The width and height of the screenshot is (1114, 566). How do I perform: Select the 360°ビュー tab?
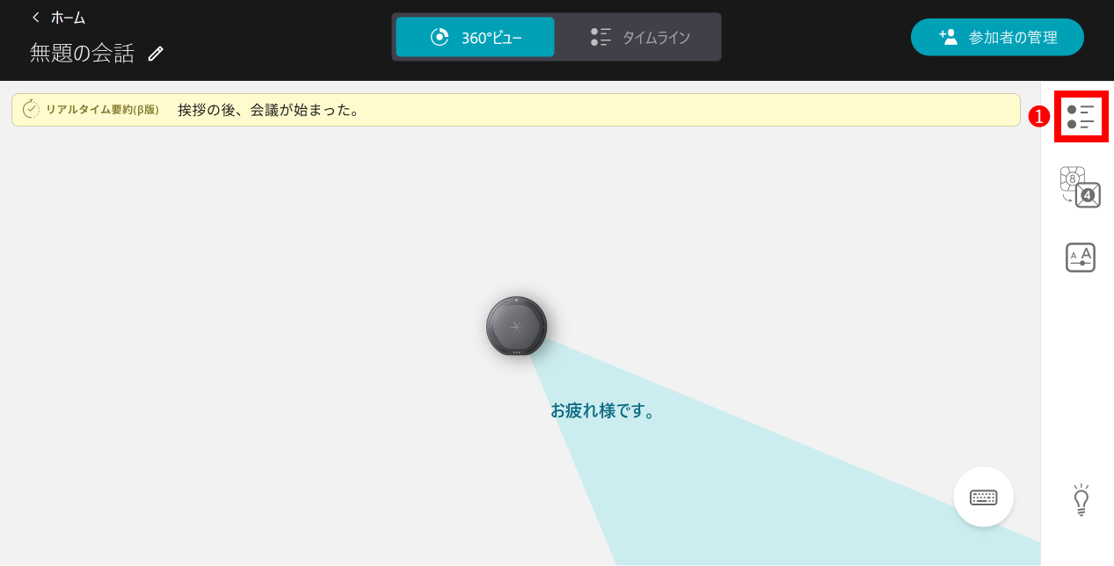(x=475, y=37)
